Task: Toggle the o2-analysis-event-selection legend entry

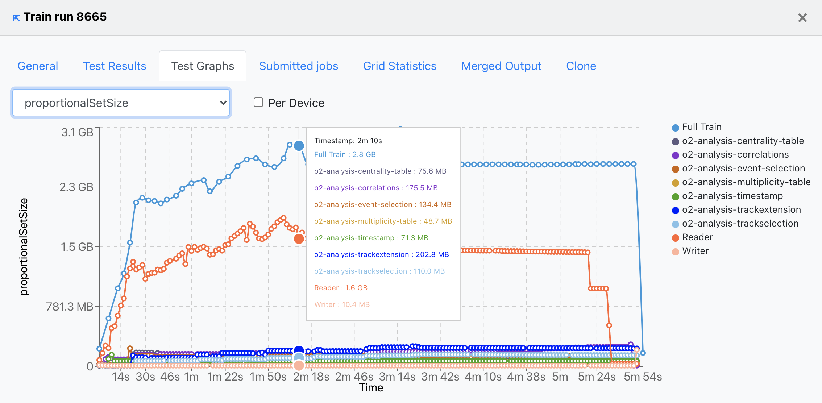Action: [675, 169]
